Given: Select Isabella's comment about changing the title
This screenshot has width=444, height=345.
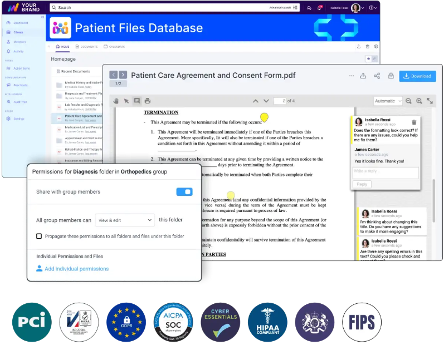Looking at the screenshot, I should coord(392,221).
